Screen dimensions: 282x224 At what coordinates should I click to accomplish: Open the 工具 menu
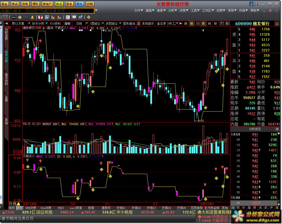[x=195, y=11]
